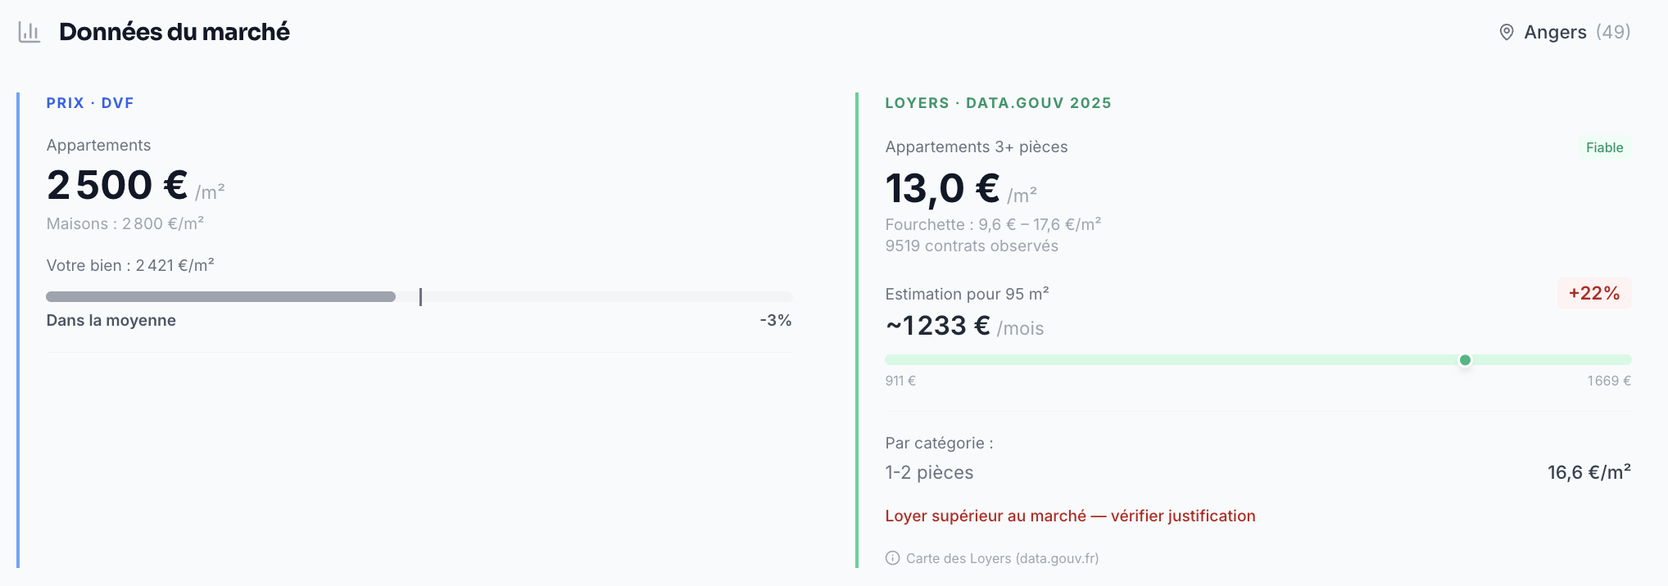The height and width of the screenshot is (586, 1668).
Task: Click the green rent estimation slider dot
Action: coord(1465,360)
